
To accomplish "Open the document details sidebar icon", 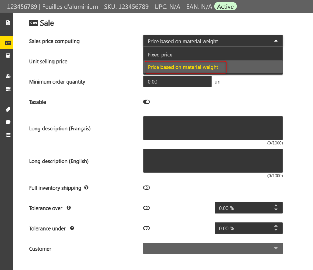I will click(x=8, y=23).
